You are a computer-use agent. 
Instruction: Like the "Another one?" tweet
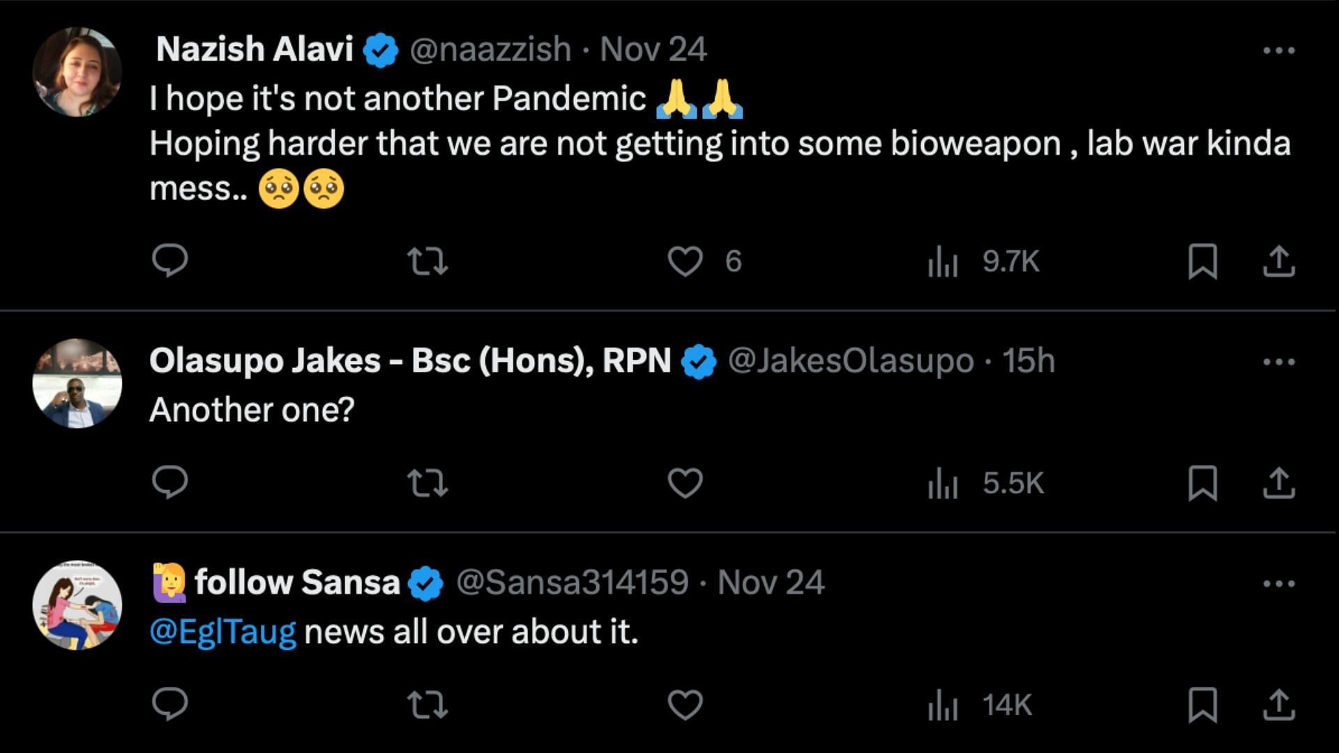pos(685,482)
